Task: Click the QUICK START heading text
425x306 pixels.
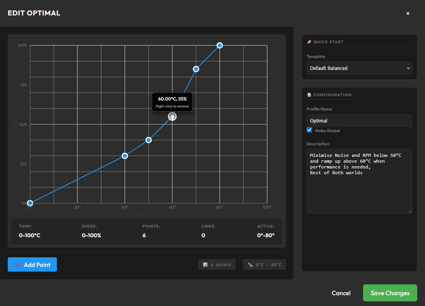Action: 328,42
